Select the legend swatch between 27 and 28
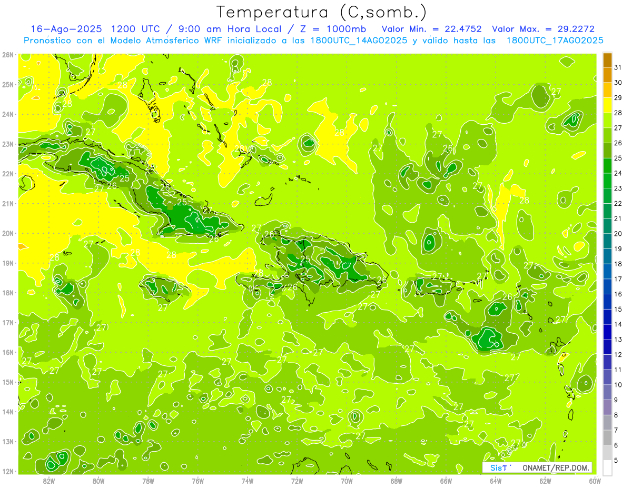Image resolution: width=632 pixels, height=488 pixels. pos(607,121)
